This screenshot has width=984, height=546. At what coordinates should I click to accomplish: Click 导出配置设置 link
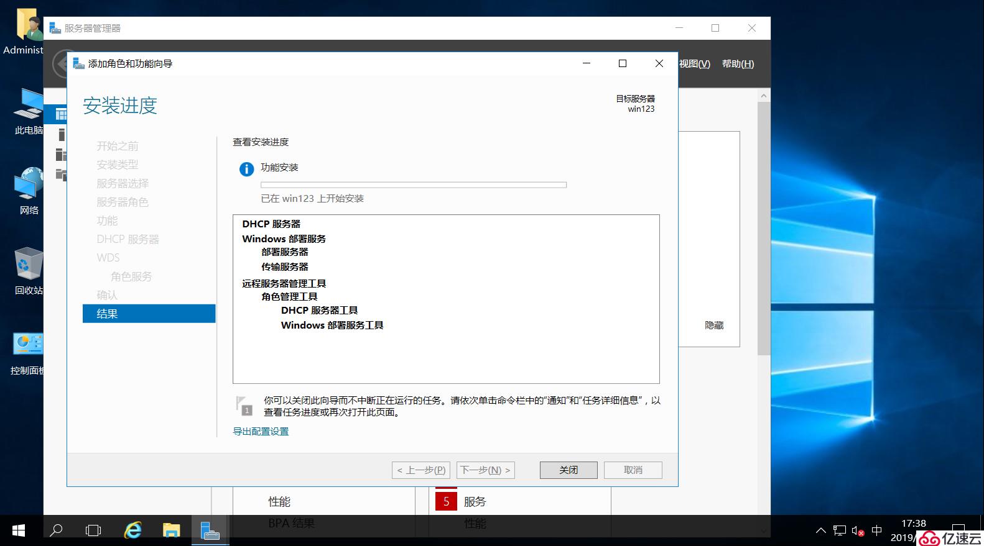(x=261, y=432)
